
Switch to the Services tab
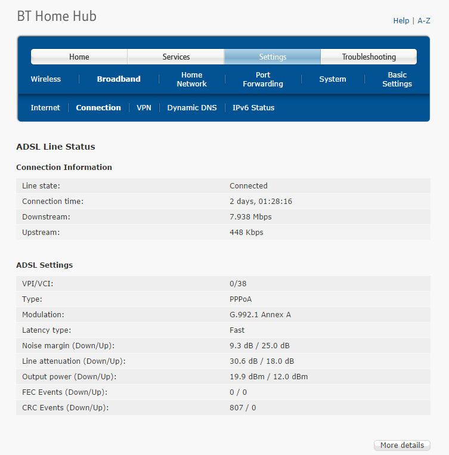tap(176, 57)
